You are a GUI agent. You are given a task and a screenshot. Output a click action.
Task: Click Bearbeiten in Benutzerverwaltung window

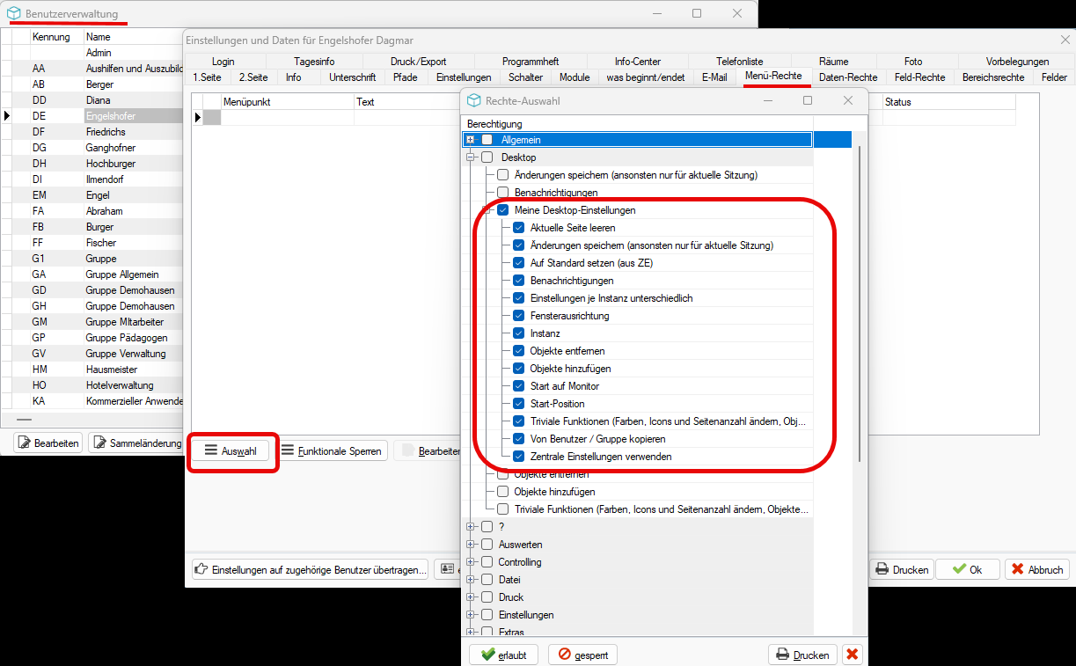point(49,443)
